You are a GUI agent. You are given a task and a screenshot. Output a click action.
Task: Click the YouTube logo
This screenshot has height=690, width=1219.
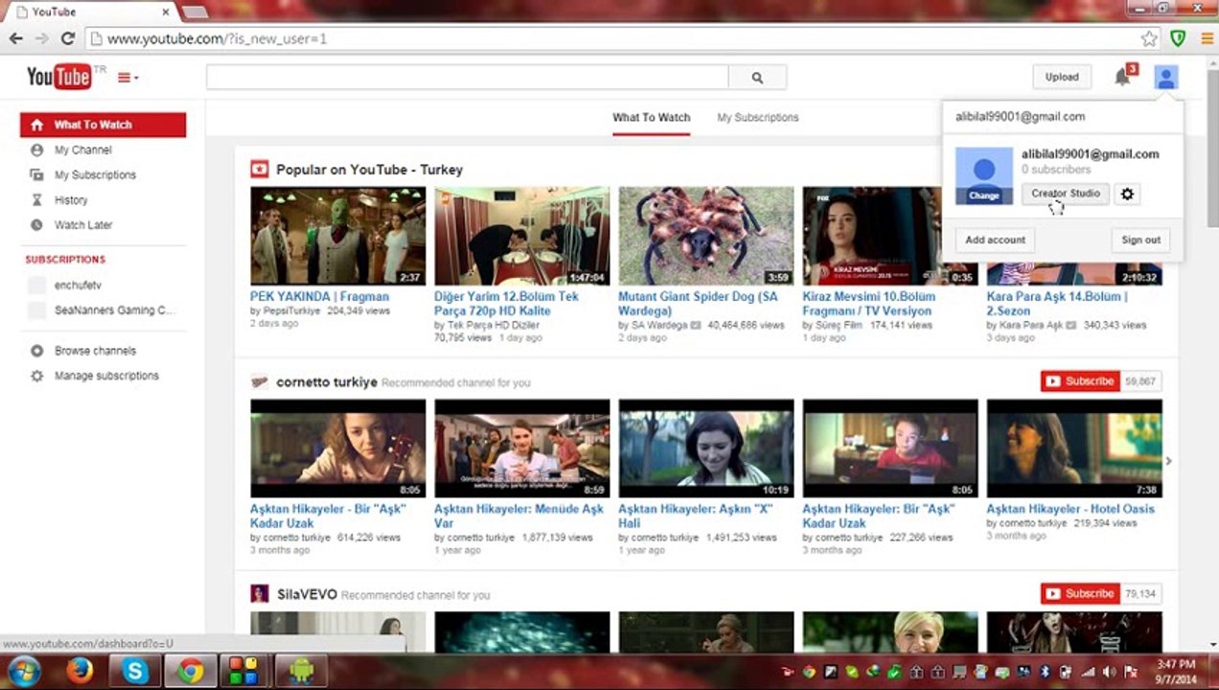pyautogui.click(x=59, y=77)
